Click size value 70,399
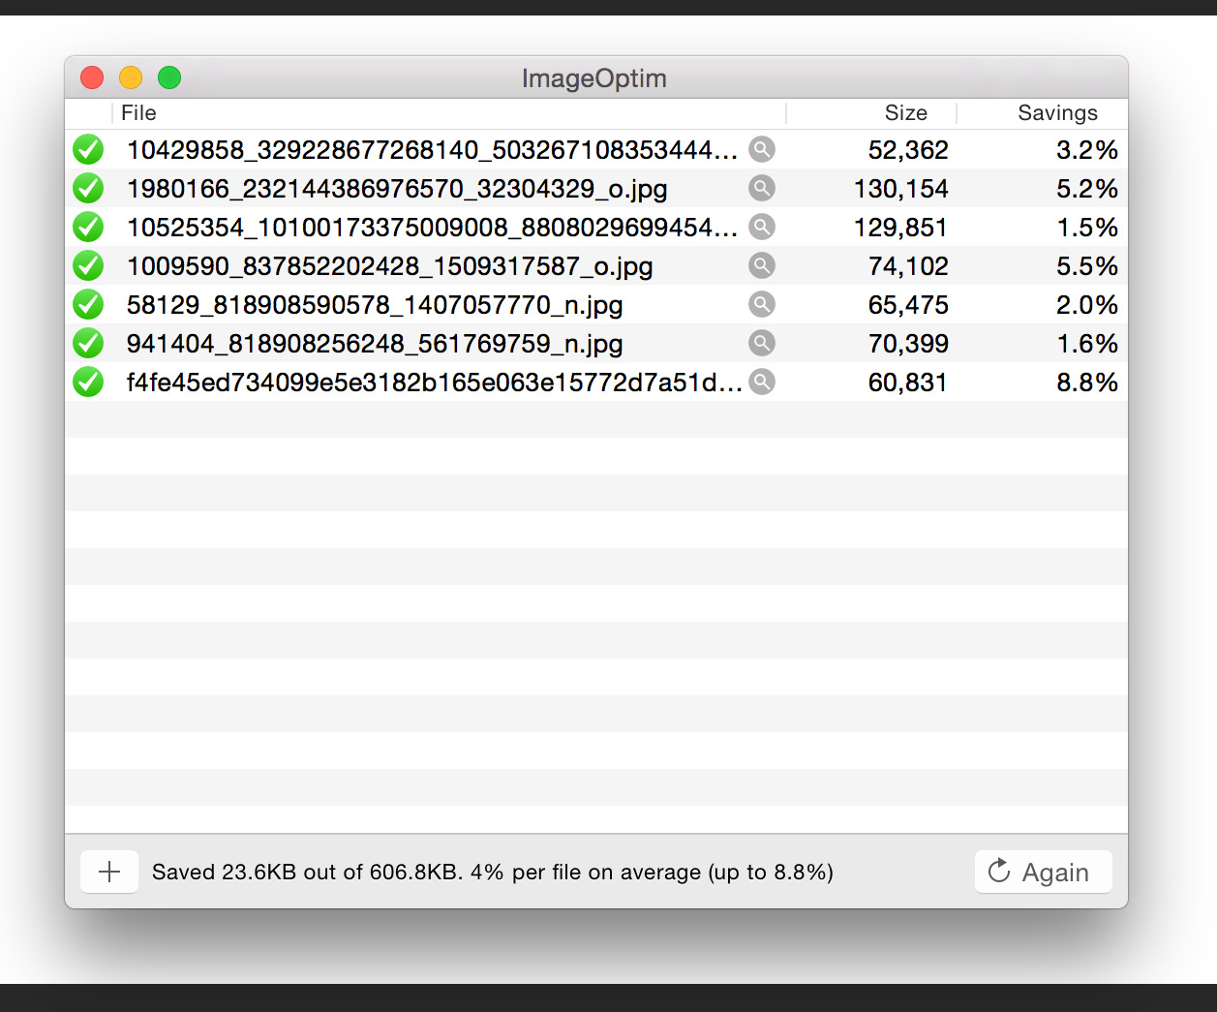This screenshot has width=1217, height=1012. (908, 344)
